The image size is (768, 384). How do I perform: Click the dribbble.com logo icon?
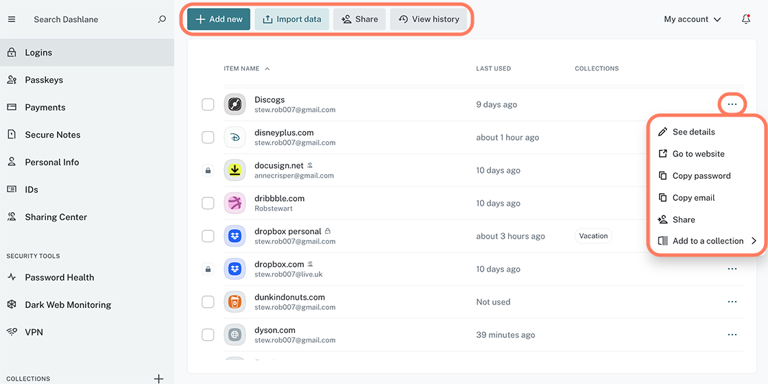tap(235, 204)
